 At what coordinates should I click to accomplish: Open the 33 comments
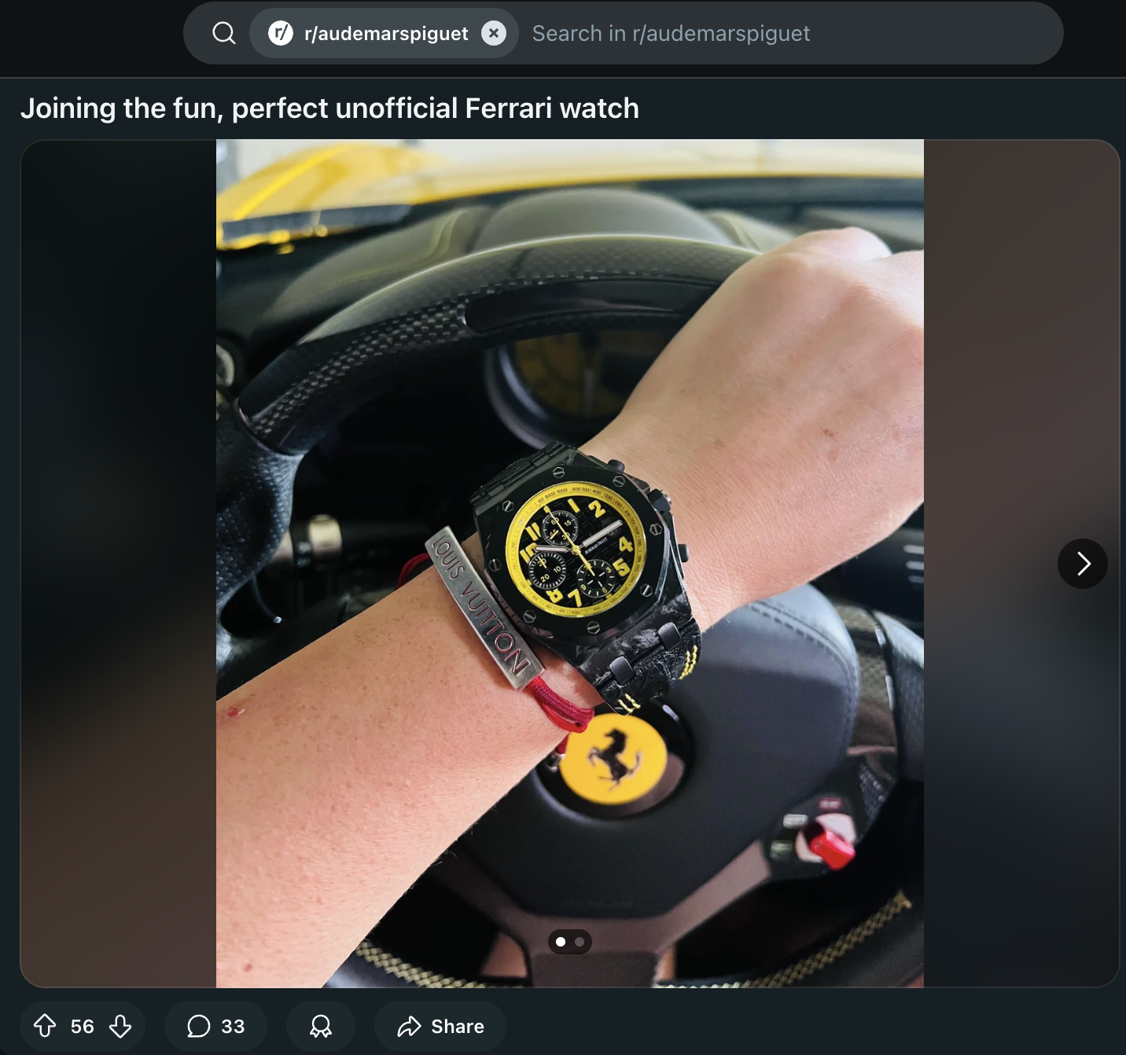click(215, 1026)
